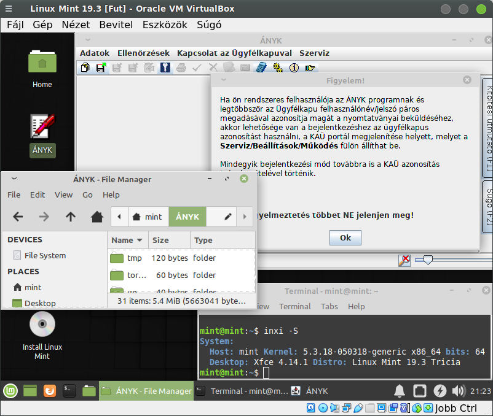
Task: Open settings via the yellow gears icon
Action: [x=278, y=67]
